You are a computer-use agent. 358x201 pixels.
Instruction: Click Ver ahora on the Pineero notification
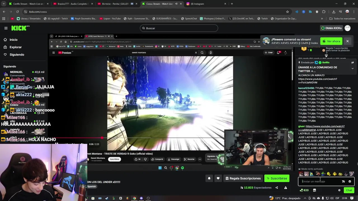331,41
